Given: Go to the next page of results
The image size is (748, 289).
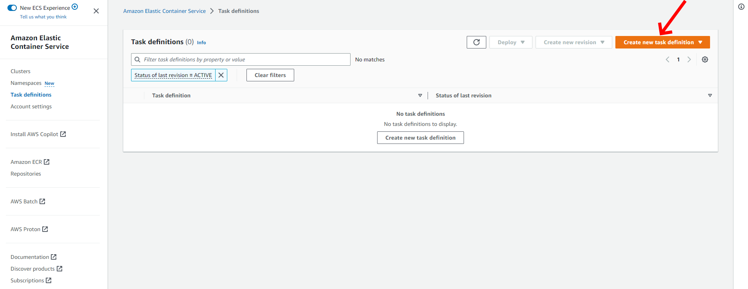Looking at the screenshot, I should click(x=689, y=59).
